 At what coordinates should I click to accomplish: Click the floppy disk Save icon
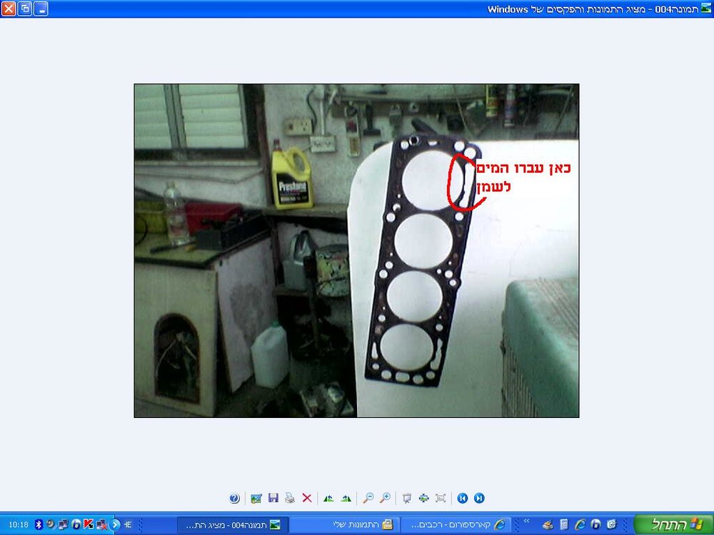[x=273, y=498]
